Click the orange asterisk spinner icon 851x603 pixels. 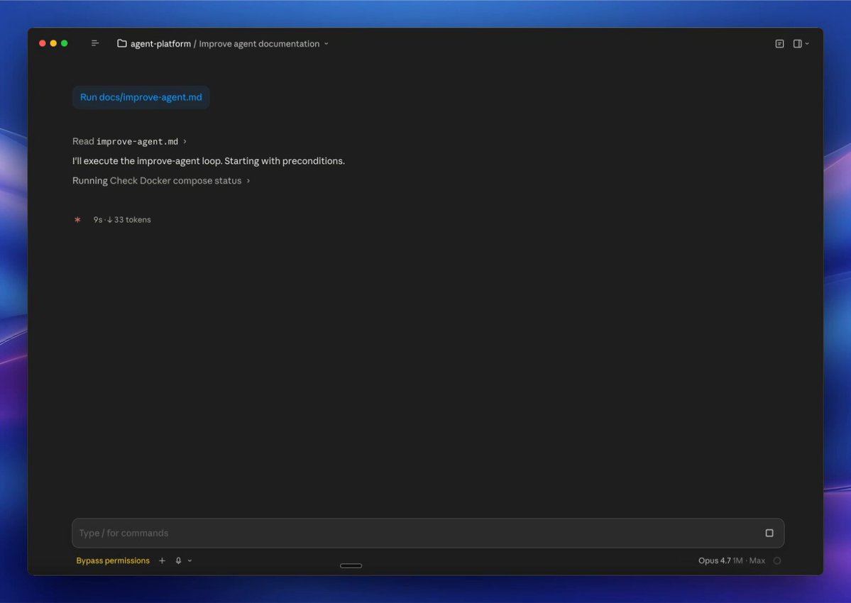point(77,220)
